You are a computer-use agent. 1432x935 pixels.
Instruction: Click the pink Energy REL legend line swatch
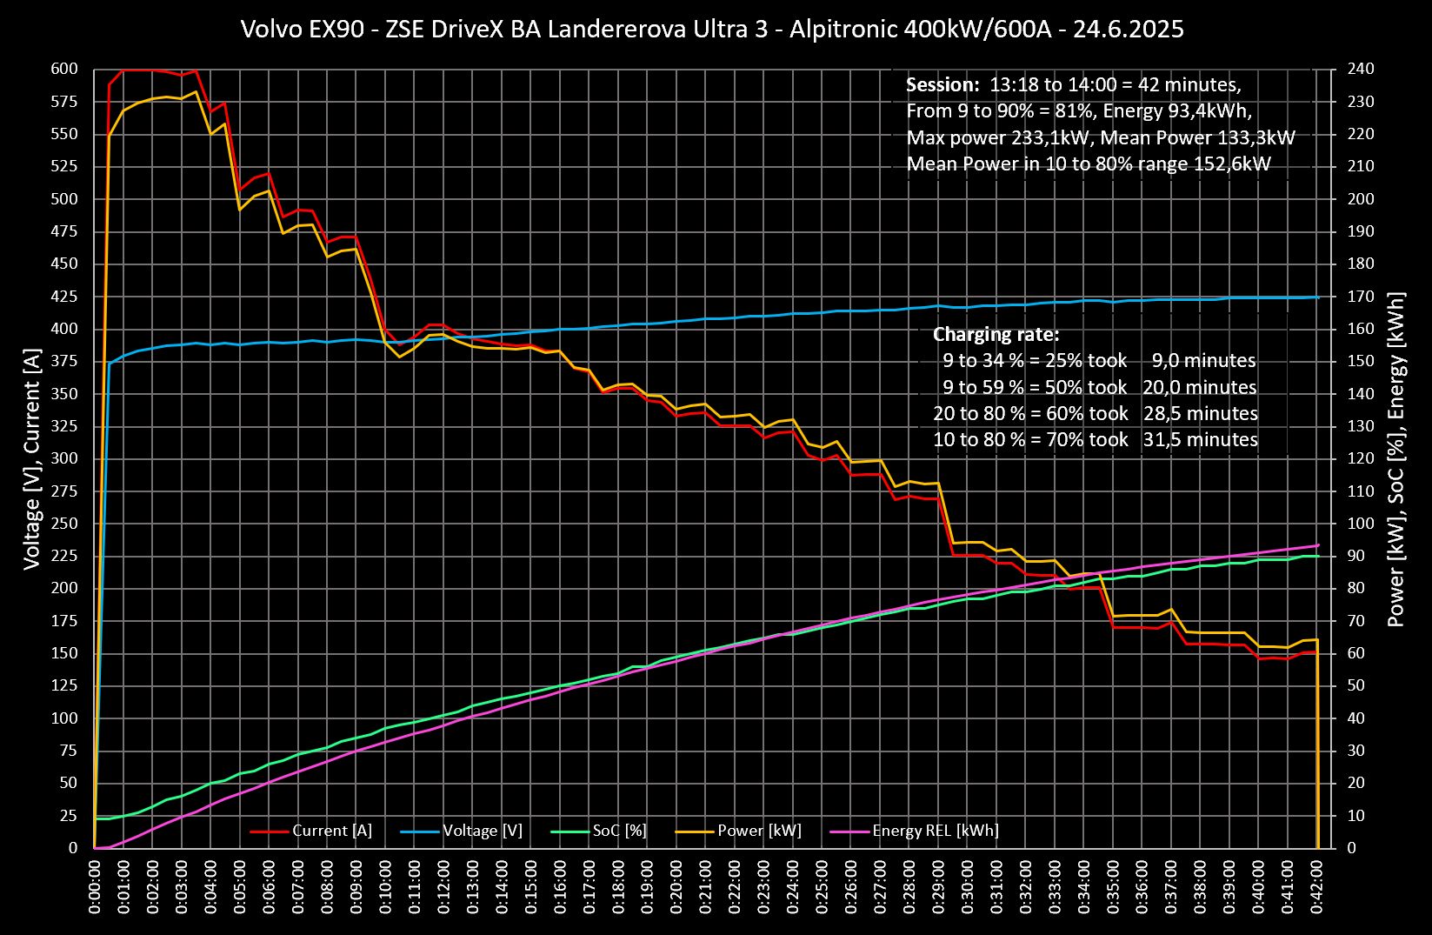click(849, 831)
